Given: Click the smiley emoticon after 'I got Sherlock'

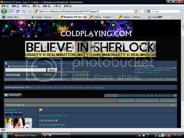Looking at the screenshot, I should [56, 121].
